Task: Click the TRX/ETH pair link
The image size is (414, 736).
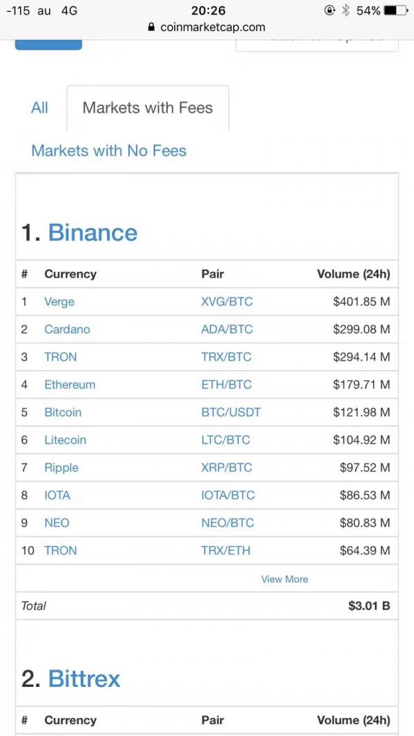Action: (x=226, y=550)
